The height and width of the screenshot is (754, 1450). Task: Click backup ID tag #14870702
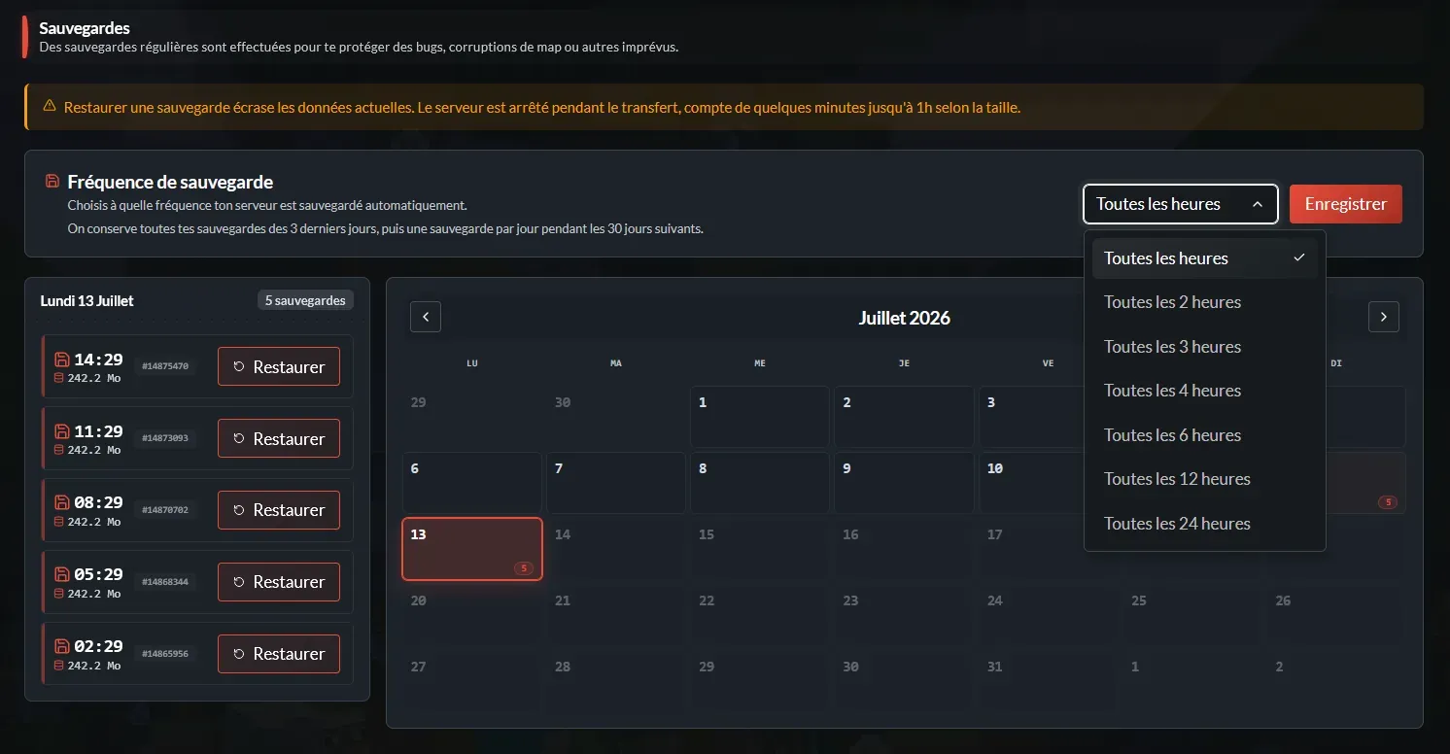point(165,510)
